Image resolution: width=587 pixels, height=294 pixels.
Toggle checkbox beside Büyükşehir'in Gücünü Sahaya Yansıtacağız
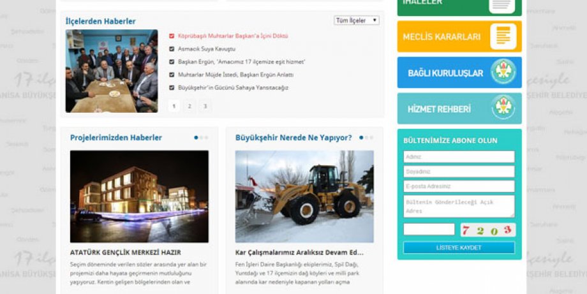point(172,87)
